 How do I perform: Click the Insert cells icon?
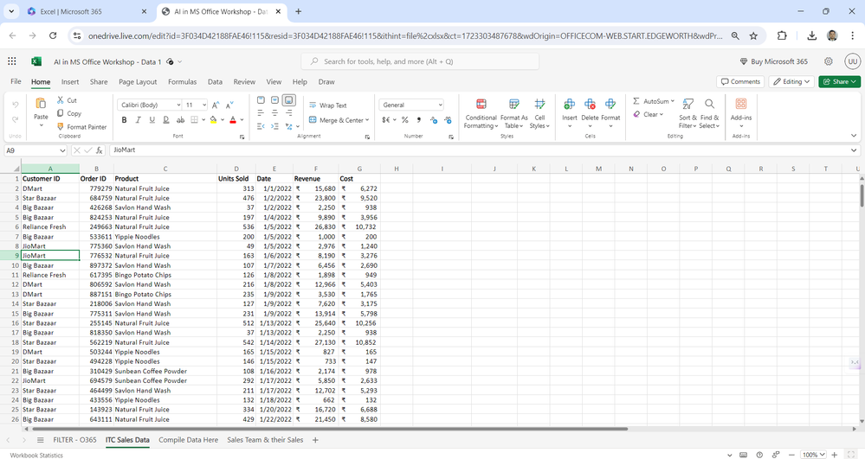[x=570, y=104]
